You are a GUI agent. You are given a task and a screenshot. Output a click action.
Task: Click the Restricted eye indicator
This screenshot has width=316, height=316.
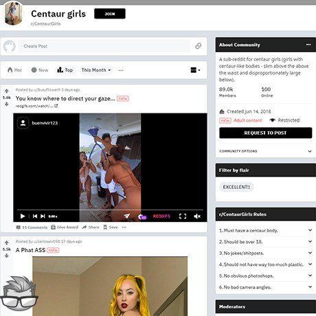[x=284, y=120]
